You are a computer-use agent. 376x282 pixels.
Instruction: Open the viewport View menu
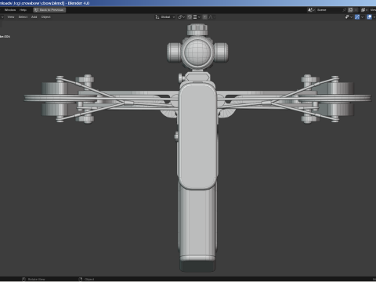pyautogui.click(x=11, y=17)
